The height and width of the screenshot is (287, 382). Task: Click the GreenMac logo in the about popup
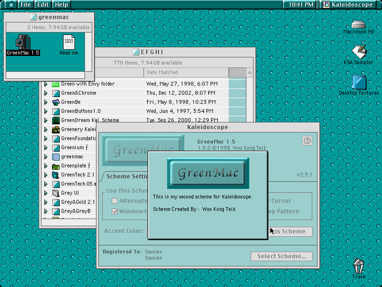pyautogui.click(x=208, y=173)
